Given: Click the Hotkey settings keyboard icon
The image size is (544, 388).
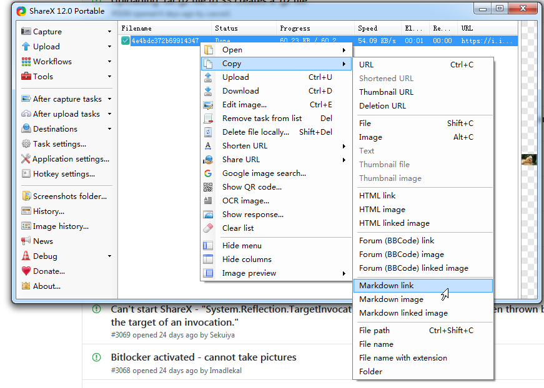Looking at the screenshot, I should tap(25, 173).
